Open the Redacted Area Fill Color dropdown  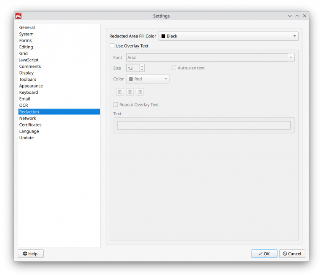228,36
